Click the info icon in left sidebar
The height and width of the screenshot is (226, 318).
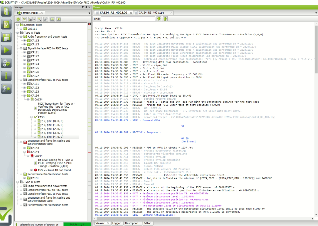click(x=6, y=76)
